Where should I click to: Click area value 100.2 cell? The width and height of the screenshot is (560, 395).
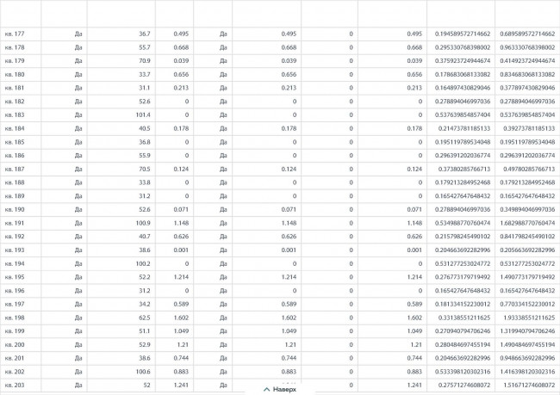tap(121, 263)
